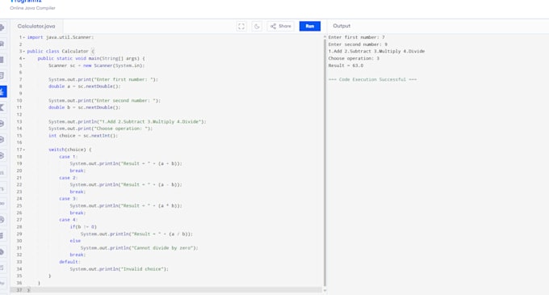Click 'Choose operation' print statement in code
549x295 pixels.
[x=100, y=129]
